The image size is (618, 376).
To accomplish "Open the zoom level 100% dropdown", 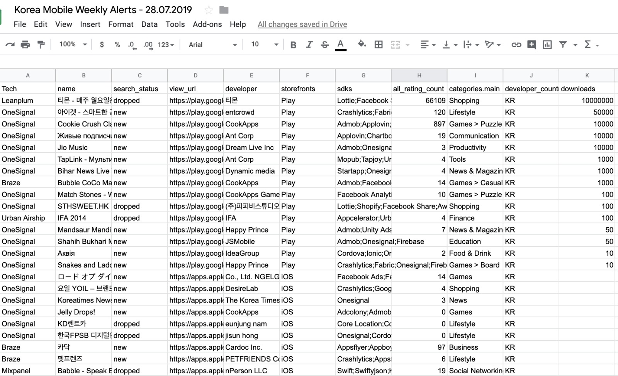I will click(73, 44).
